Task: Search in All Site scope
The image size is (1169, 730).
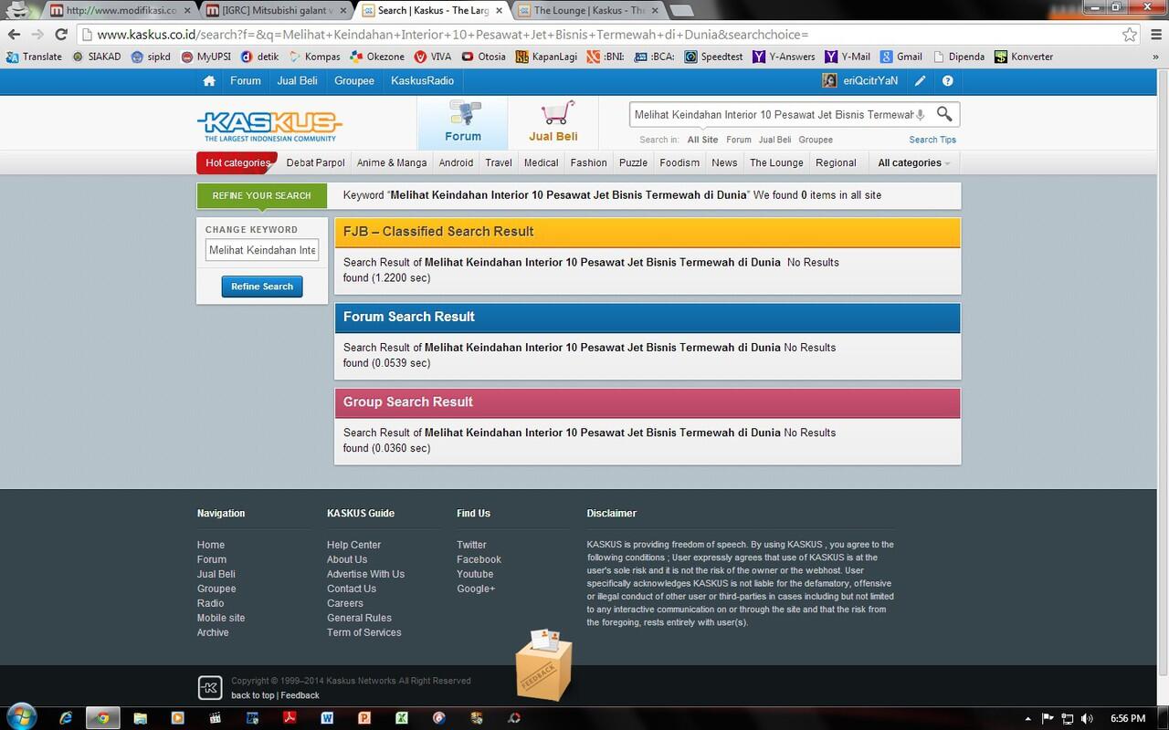Action: (702, 140)
